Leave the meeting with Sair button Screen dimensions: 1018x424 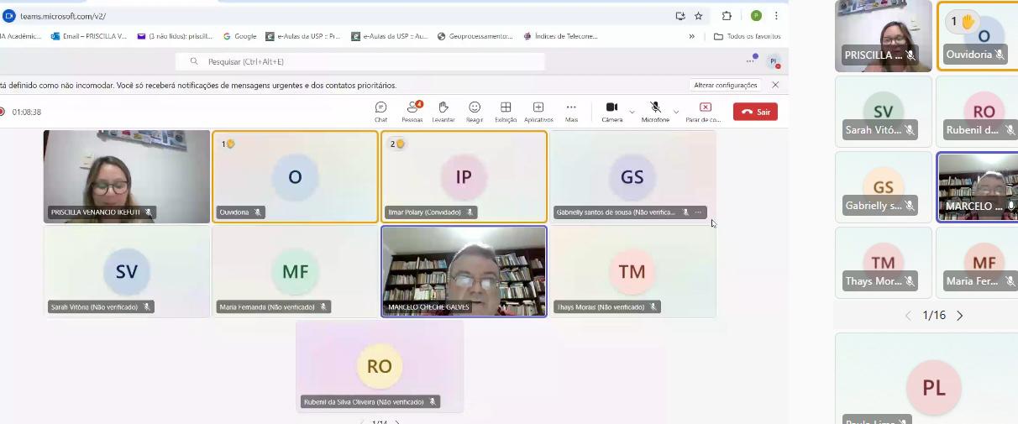[755, 112]
